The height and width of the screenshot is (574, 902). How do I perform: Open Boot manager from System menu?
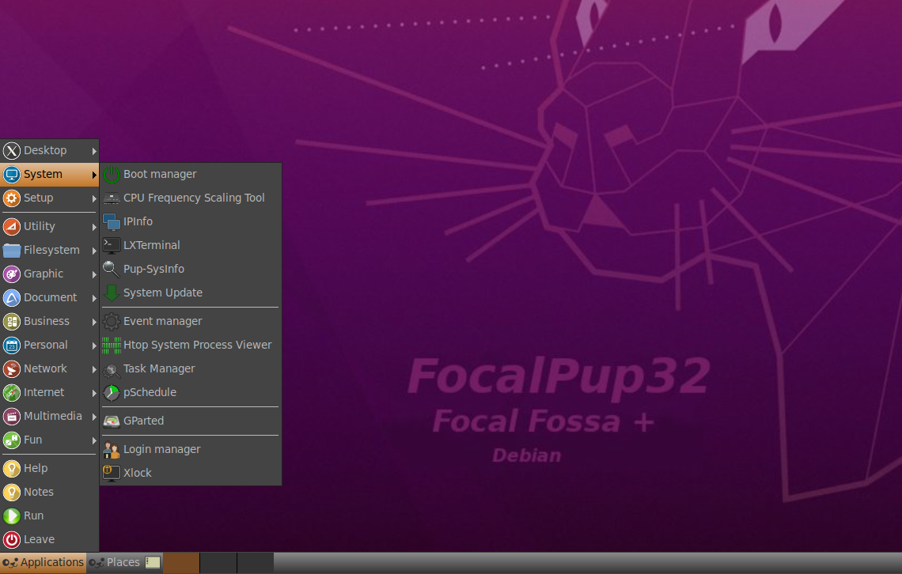(191, 174)
